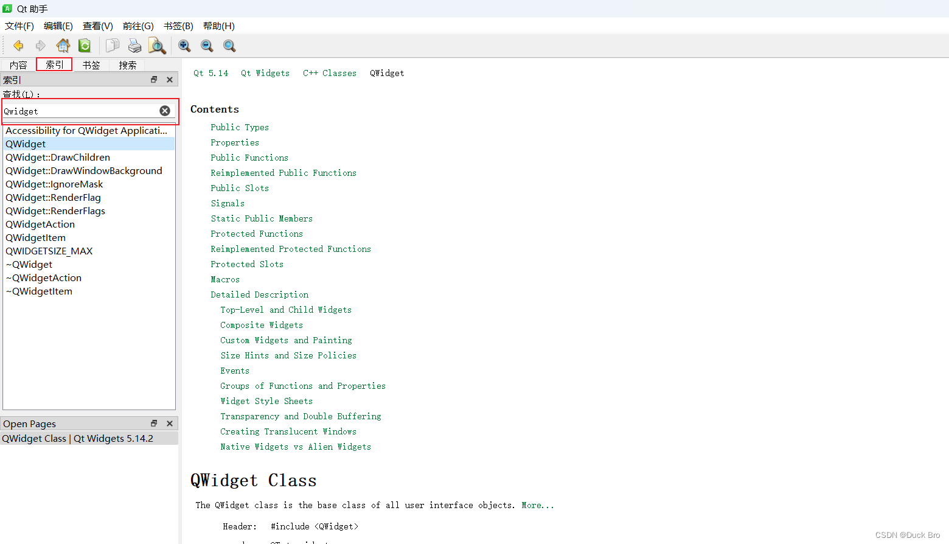Open the 书签(B) menu
This screenshot has width=949, height=544.
click(178, 26)
